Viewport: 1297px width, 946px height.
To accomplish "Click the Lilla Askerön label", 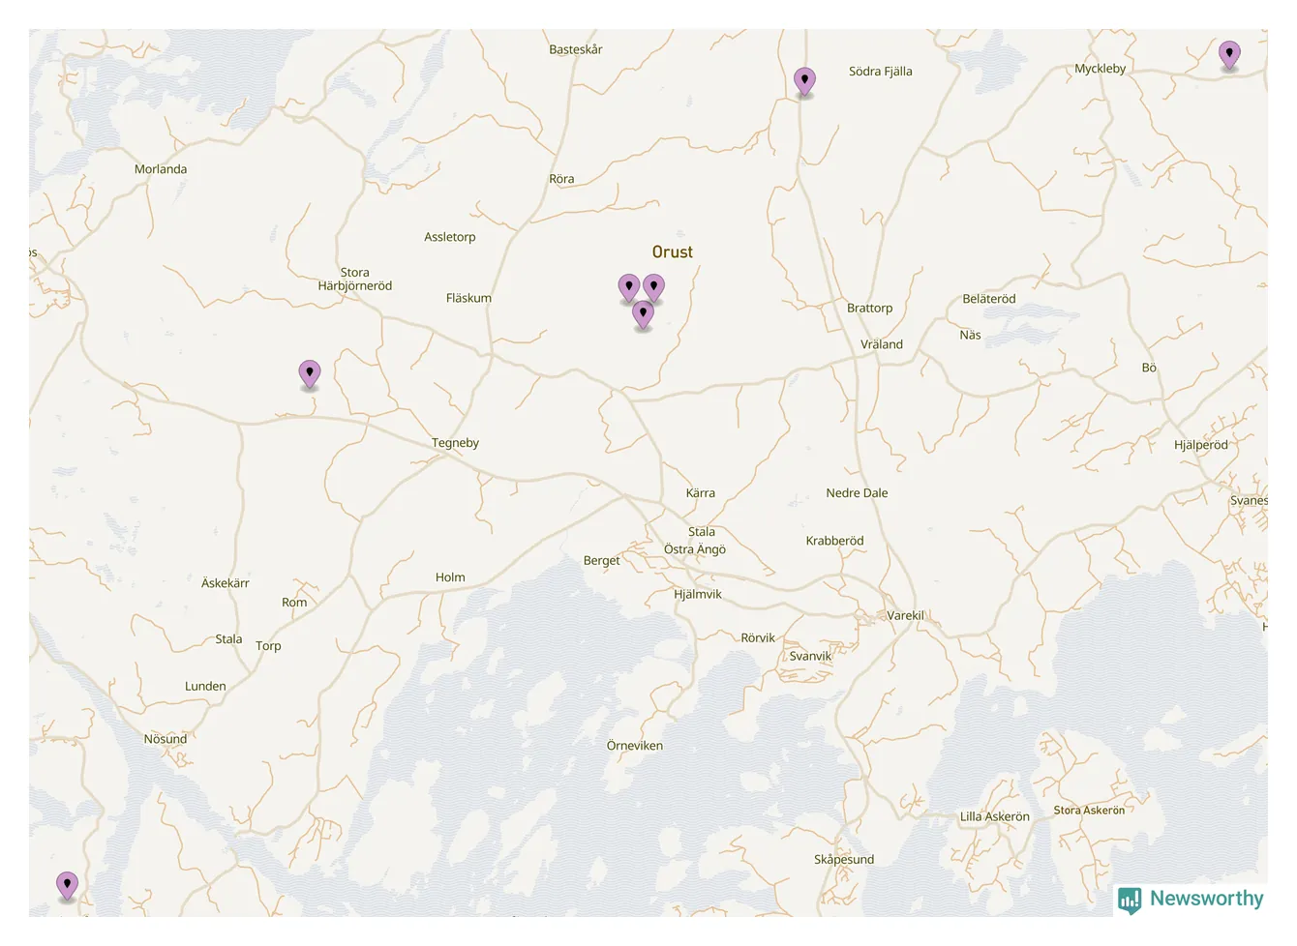I will tap(995, 817).
